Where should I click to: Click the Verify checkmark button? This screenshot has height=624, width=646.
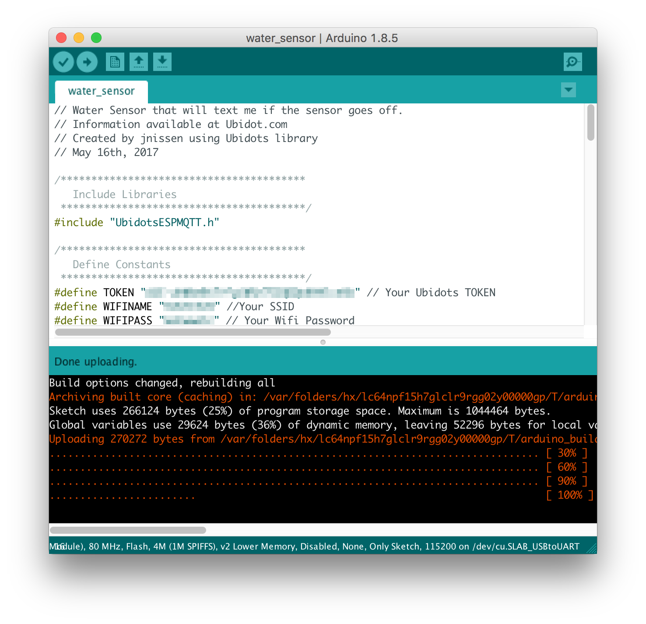pos(63,62)
